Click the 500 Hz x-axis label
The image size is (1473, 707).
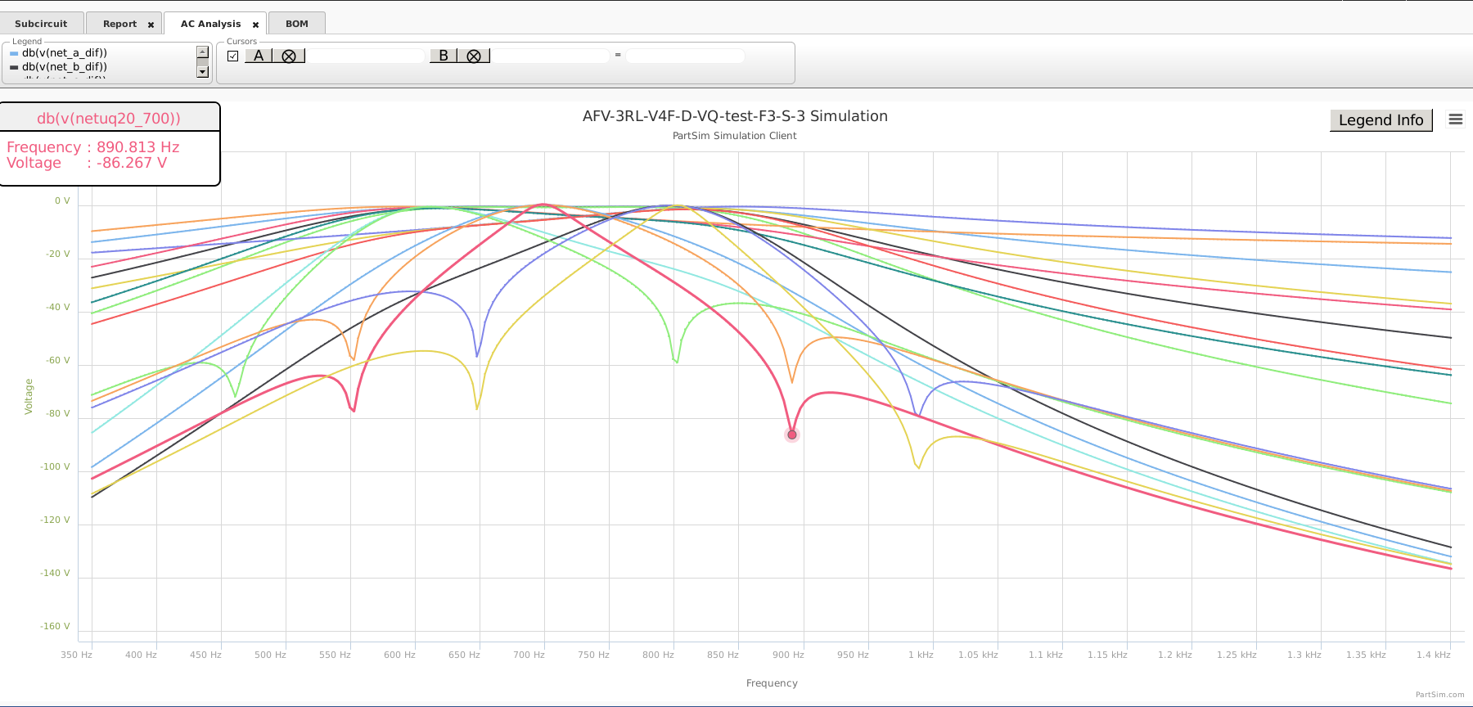pos(270,655)
